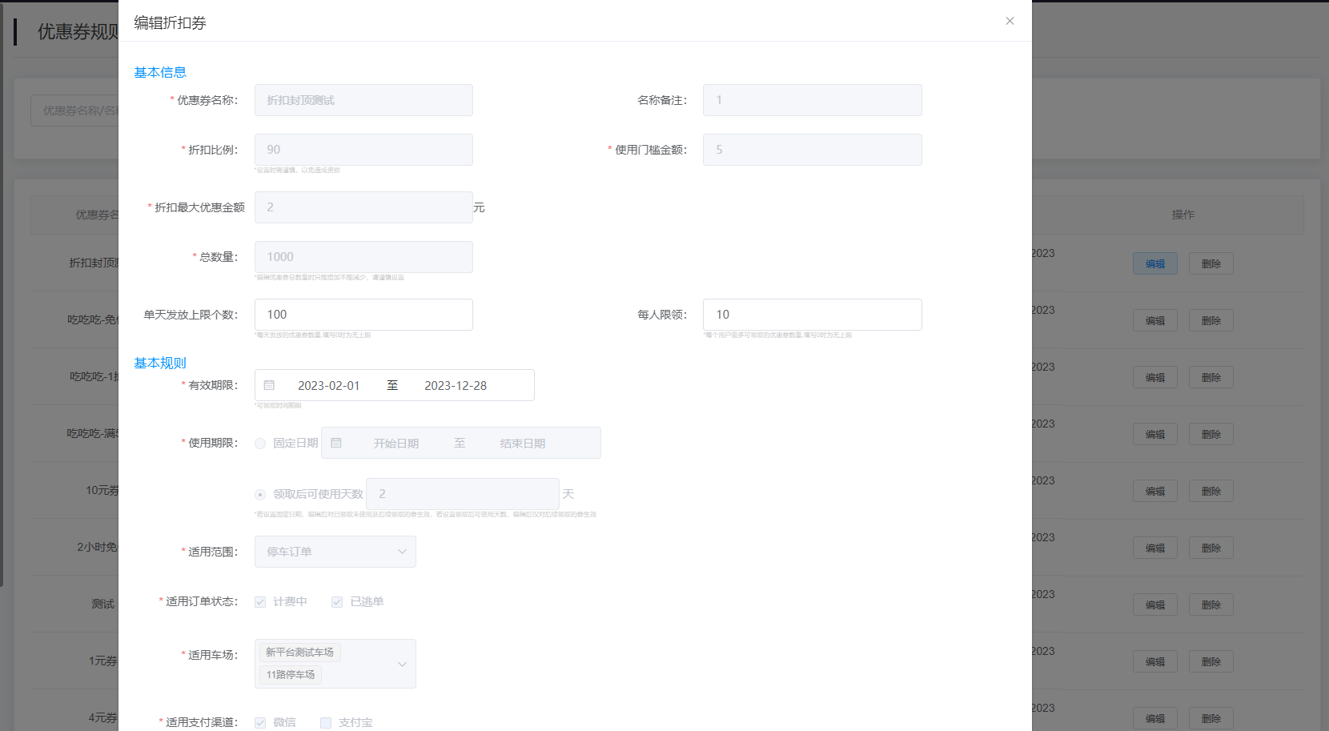Select the usable days after claiming radio
The height and width of the screenshot is (731, 1329).
pyautogui.click(x=260, y=495)
